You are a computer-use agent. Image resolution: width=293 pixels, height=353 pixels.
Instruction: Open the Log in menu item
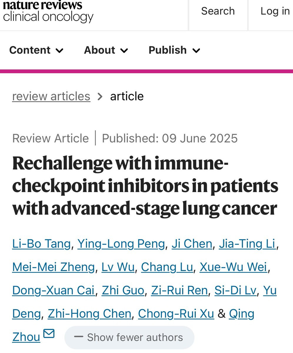(275, 11)
